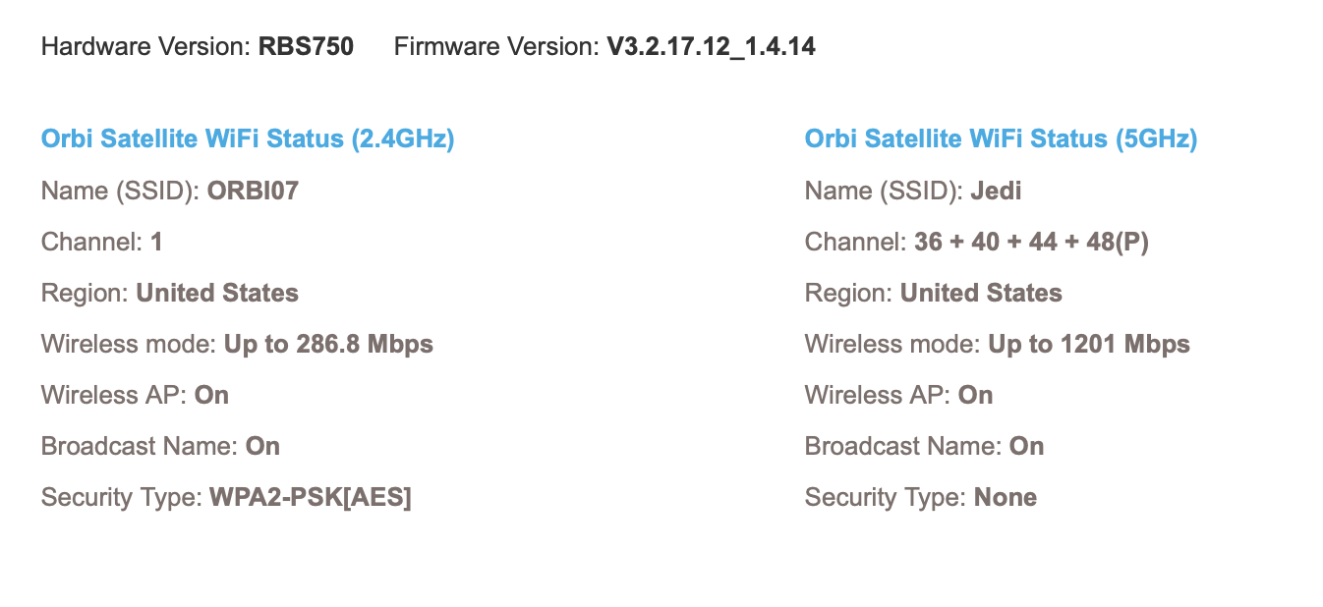Click the RBS750 hardware version value
1323x607 pixels.
[x=306, y=46]
